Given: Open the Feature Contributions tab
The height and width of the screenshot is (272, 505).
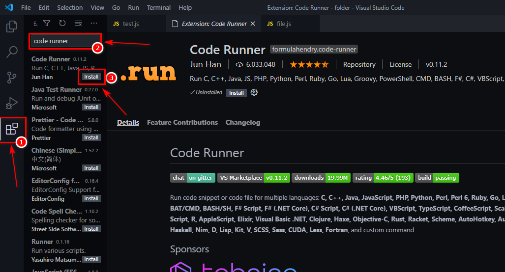Looking at the screenshot, I should coord(182,122).
